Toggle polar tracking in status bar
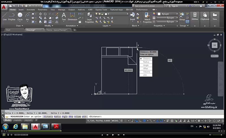226x138 pixels. click(x=144, y=121)
